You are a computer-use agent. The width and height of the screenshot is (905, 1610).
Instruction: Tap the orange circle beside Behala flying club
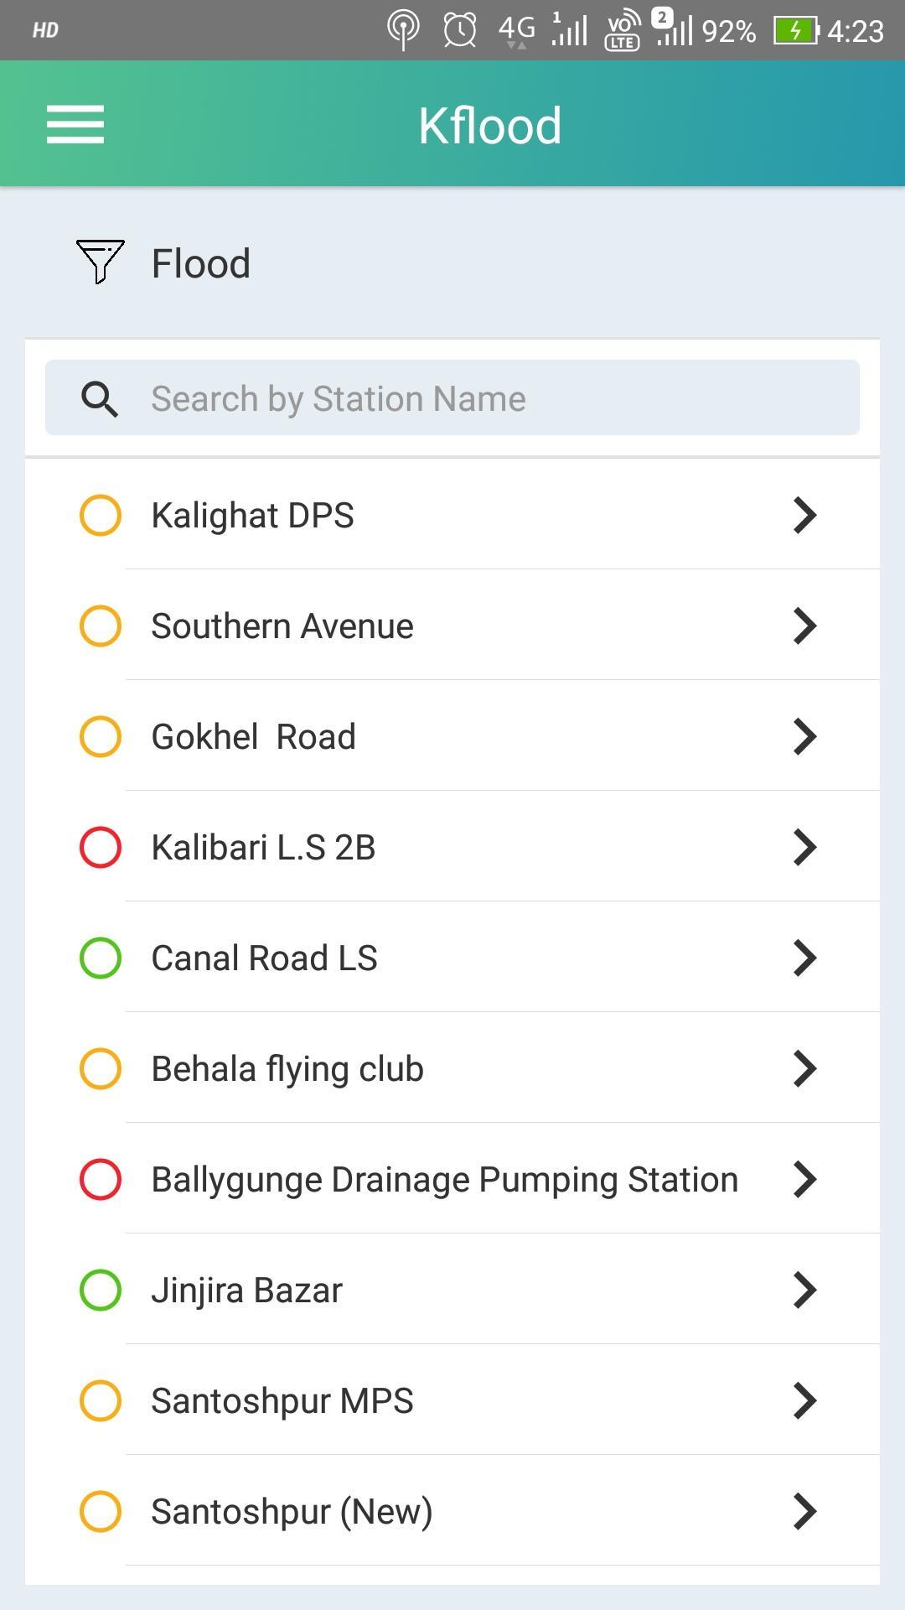(x=101, y=1068)
